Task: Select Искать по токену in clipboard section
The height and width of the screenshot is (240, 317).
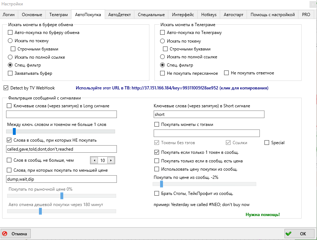Action: pos(10,41)
